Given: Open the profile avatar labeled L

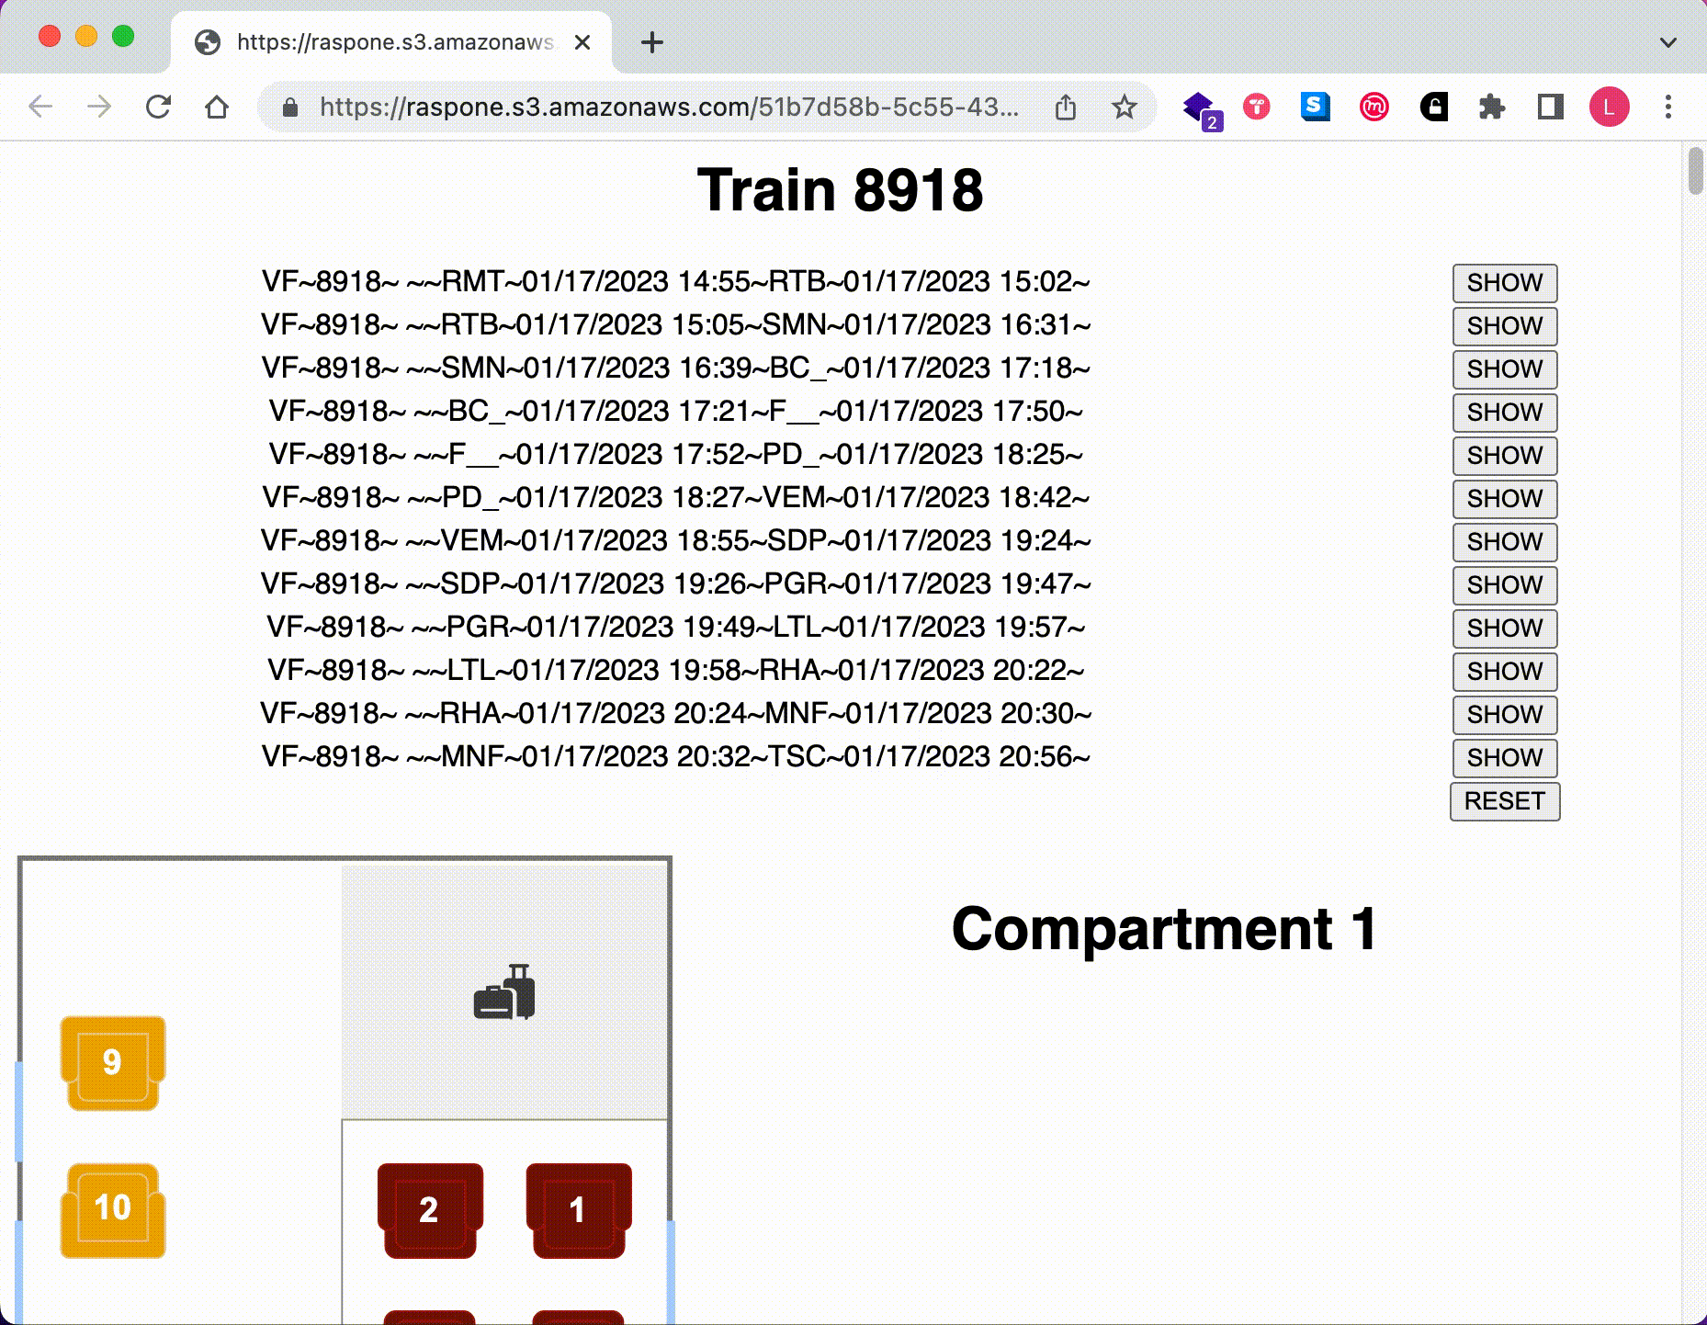Looking at the screenshot, I should click(1610, 107).
